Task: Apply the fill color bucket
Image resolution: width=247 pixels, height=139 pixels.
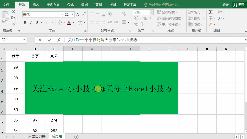Action: coord(60,23)
